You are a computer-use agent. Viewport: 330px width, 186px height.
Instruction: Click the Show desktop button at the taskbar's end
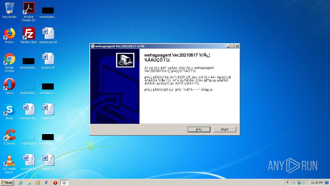click(327, 183)
